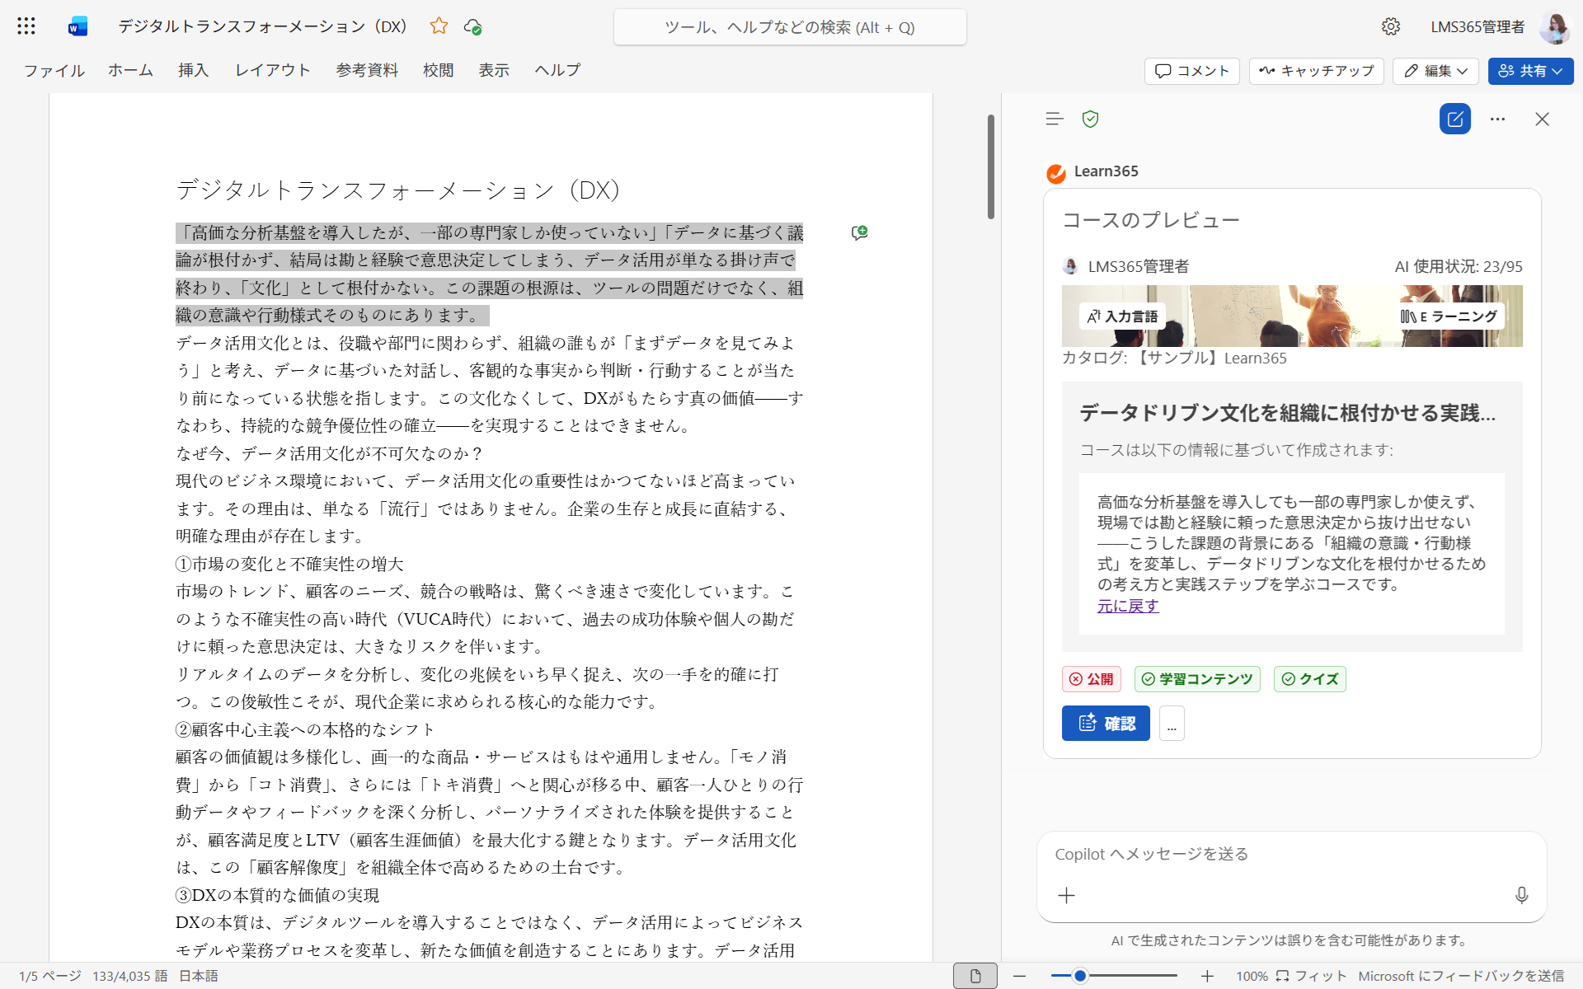This screenshot has width=1583, height=989.
Task: Click Microsoft にフィードバックを送信 link
Action: pyautogui.click(x=1461, y=976)
